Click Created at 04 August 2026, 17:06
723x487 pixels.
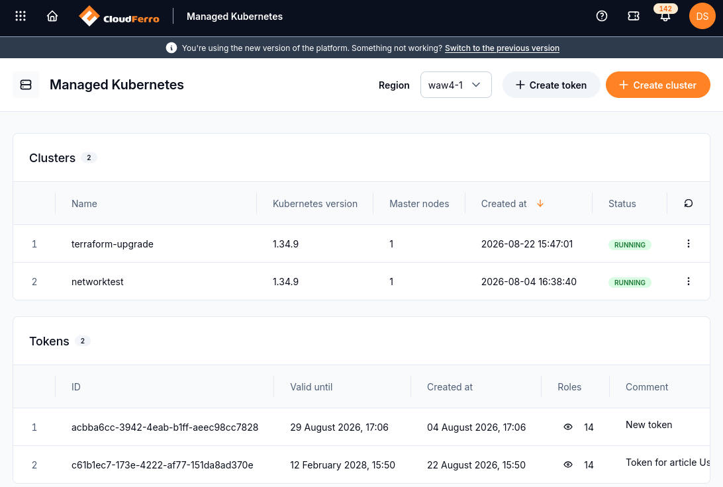coord(476,427)
